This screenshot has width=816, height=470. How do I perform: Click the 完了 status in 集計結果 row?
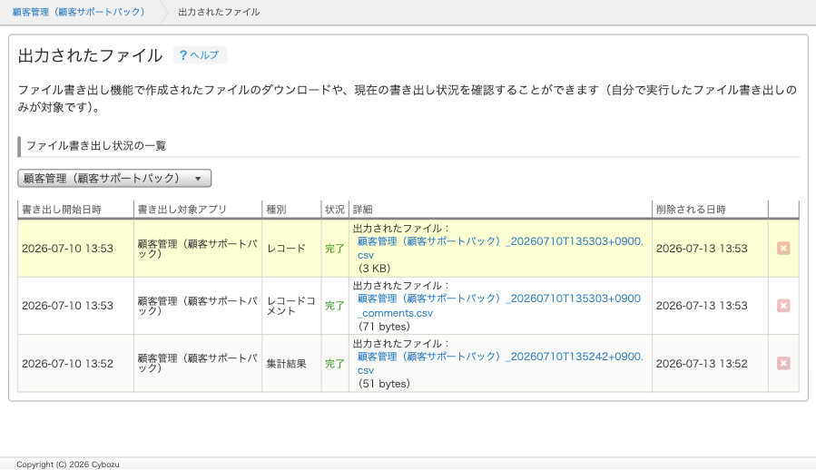pos(335,364)
